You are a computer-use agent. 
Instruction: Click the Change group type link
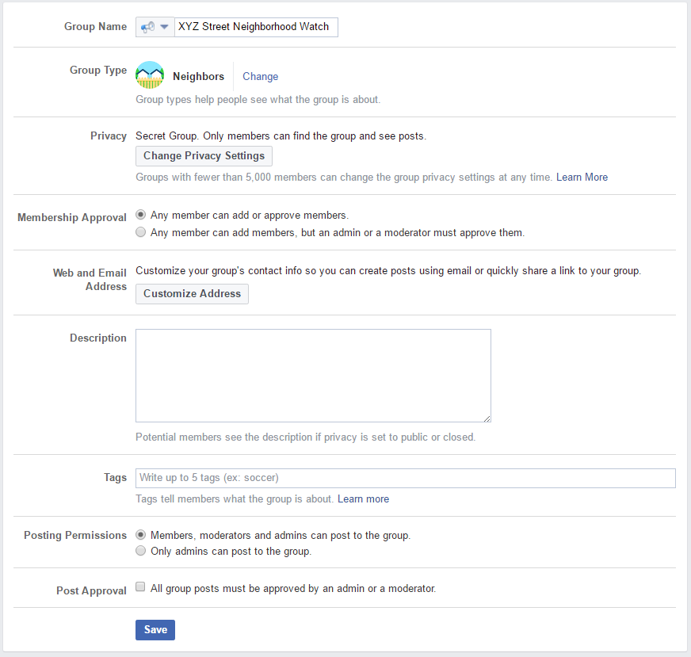coord(260,76)
